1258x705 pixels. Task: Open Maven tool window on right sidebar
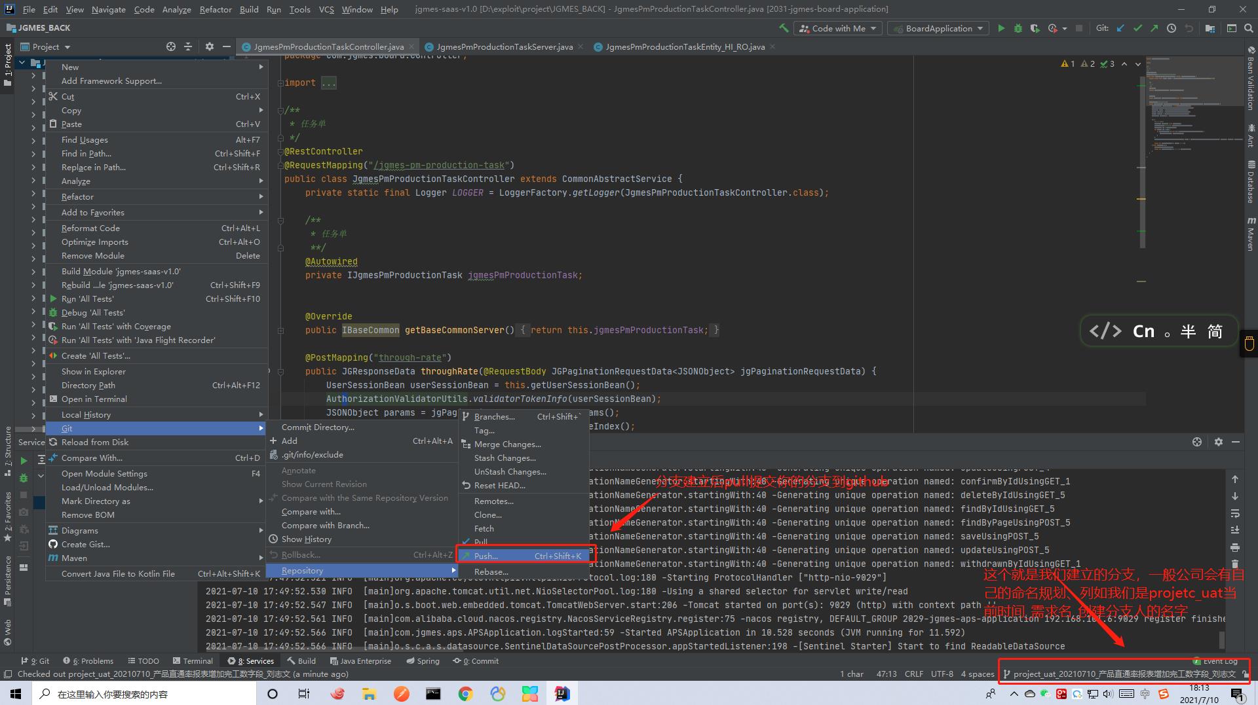pos(1250,234)
